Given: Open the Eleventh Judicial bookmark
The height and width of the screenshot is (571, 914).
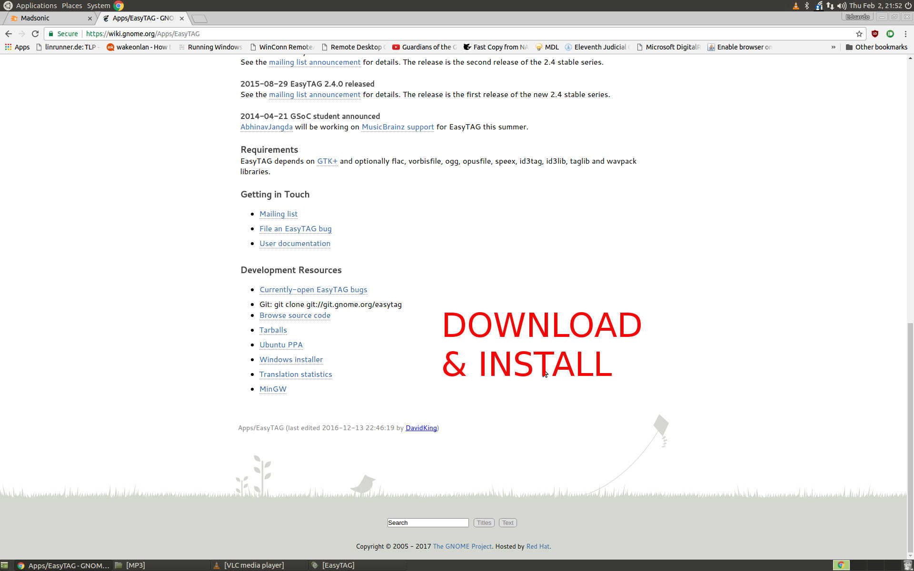Looking at the screenshot, I should tap(597, 47).
